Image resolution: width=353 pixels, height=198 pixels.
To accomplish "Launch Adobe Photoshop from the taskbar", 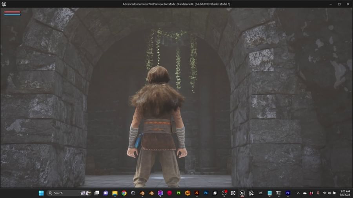I will click(206, 193).
